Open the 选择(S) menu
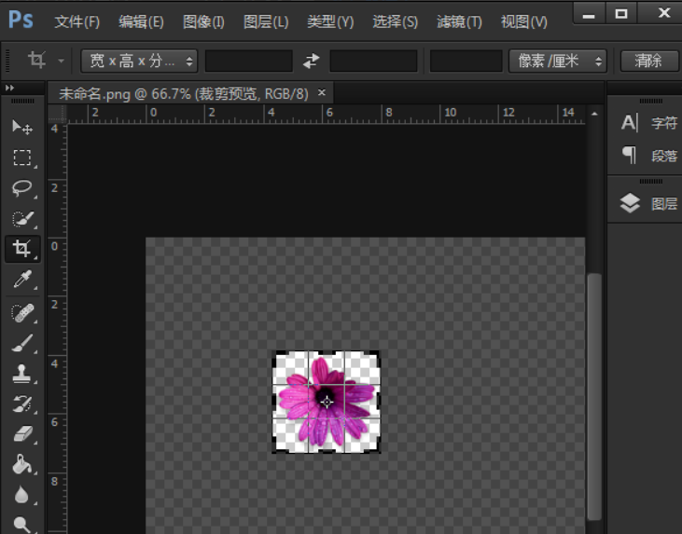 (x=395, y=21)
